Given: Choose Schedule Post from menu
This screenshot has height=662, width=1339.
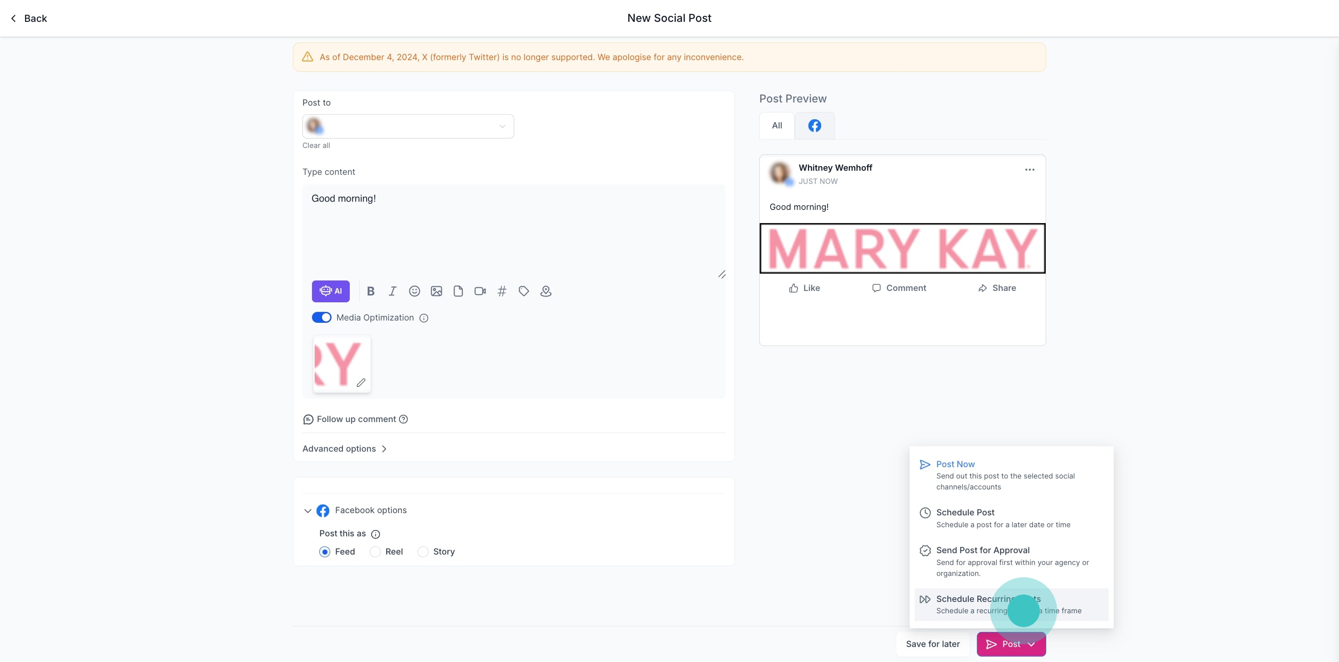Looking at the screenshot, I should pyautogui.click(x=965, y=512).
